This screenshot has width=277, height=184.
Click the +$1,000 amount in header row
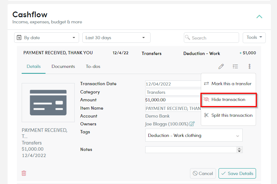click(x=248, y=53)
